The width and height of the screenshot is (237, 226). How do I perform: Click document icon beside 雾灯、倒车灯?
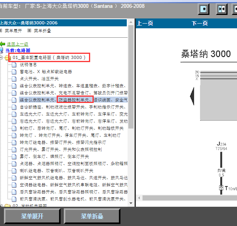[14, 156]
